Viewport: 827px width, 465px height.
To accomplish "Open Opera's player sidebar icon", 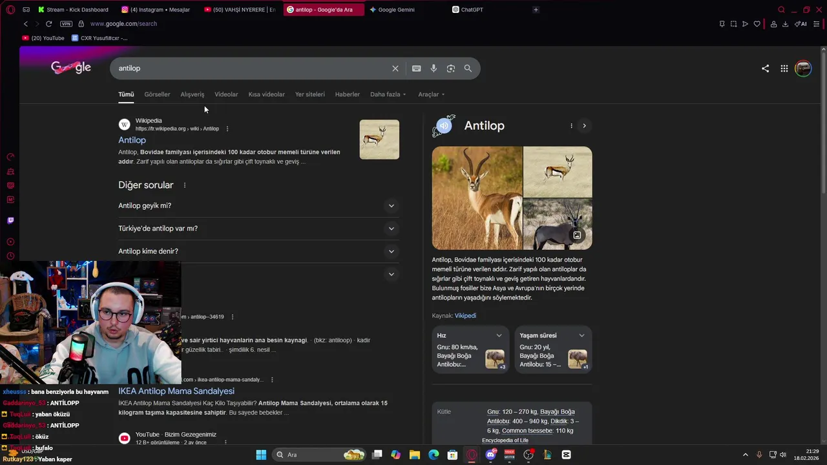I will click(10, 242).
